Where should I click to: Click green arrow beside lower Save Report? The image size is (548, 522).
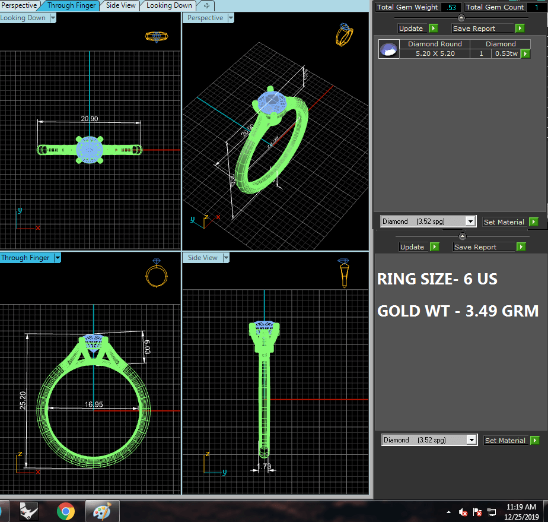(520, 247)
